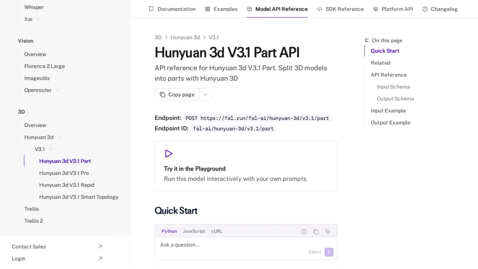Open Trellis 2 in the sidebar
Image resolution: width=478 pixels, height=269 pixels.
coord(33,221)
